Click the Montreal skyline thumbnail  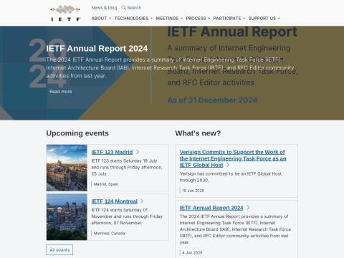pyautogui.click(x=67, y=217)
